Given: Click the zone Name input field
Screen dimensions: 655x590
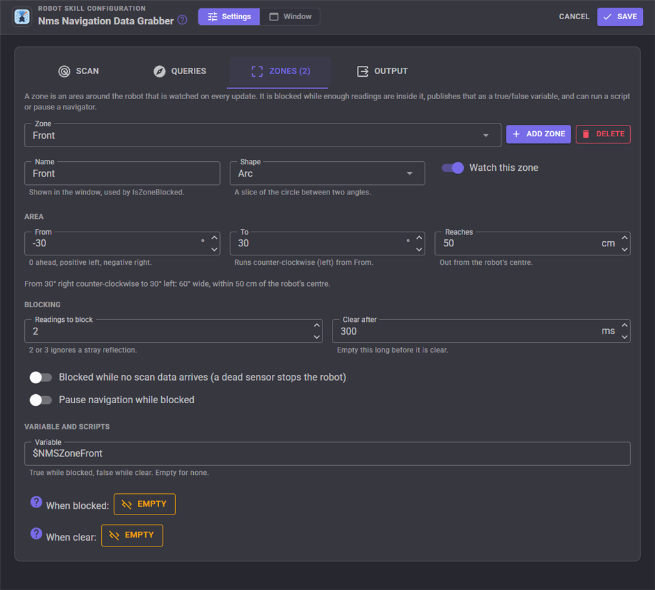Looking at the screenshot, I should pyautogui.click(x=122, y=173).
